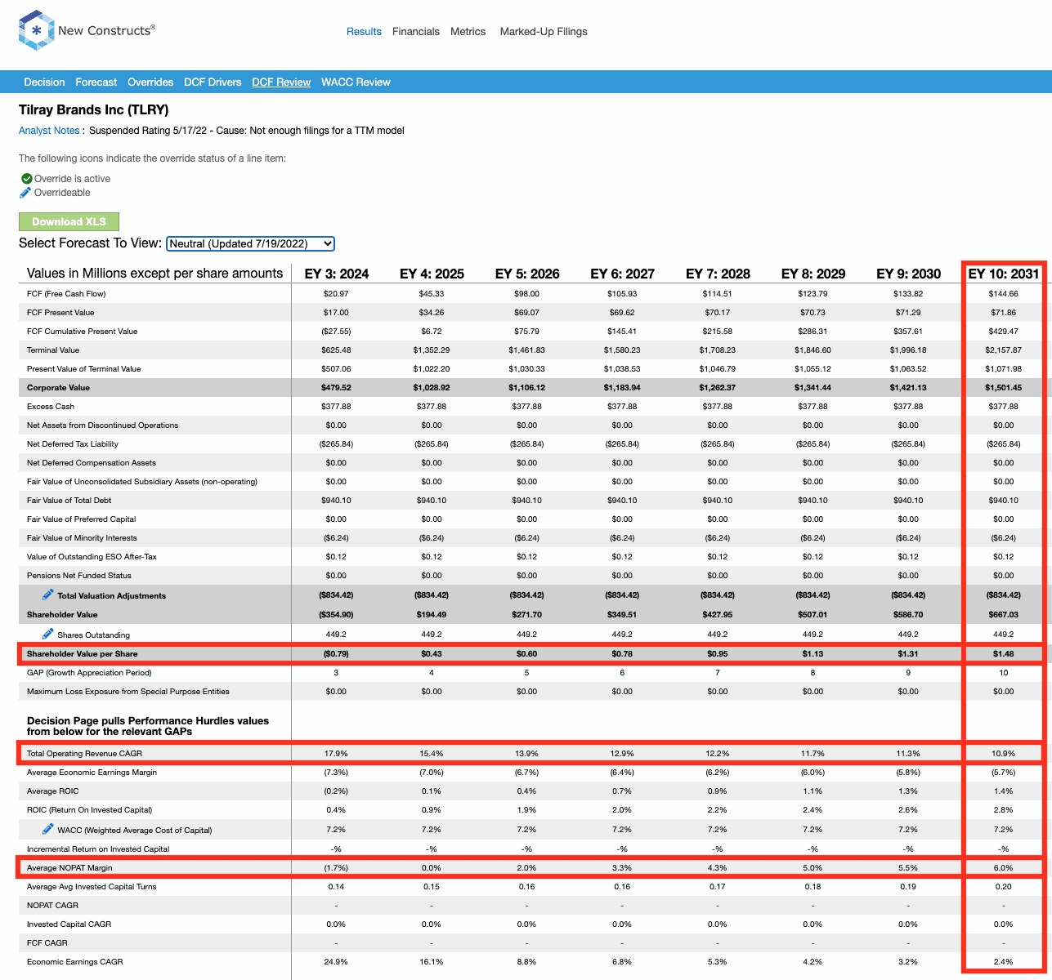Click the Corporate Value row label
The width and height of the screenshot is (1052, 980).
(x=58, y=388)
